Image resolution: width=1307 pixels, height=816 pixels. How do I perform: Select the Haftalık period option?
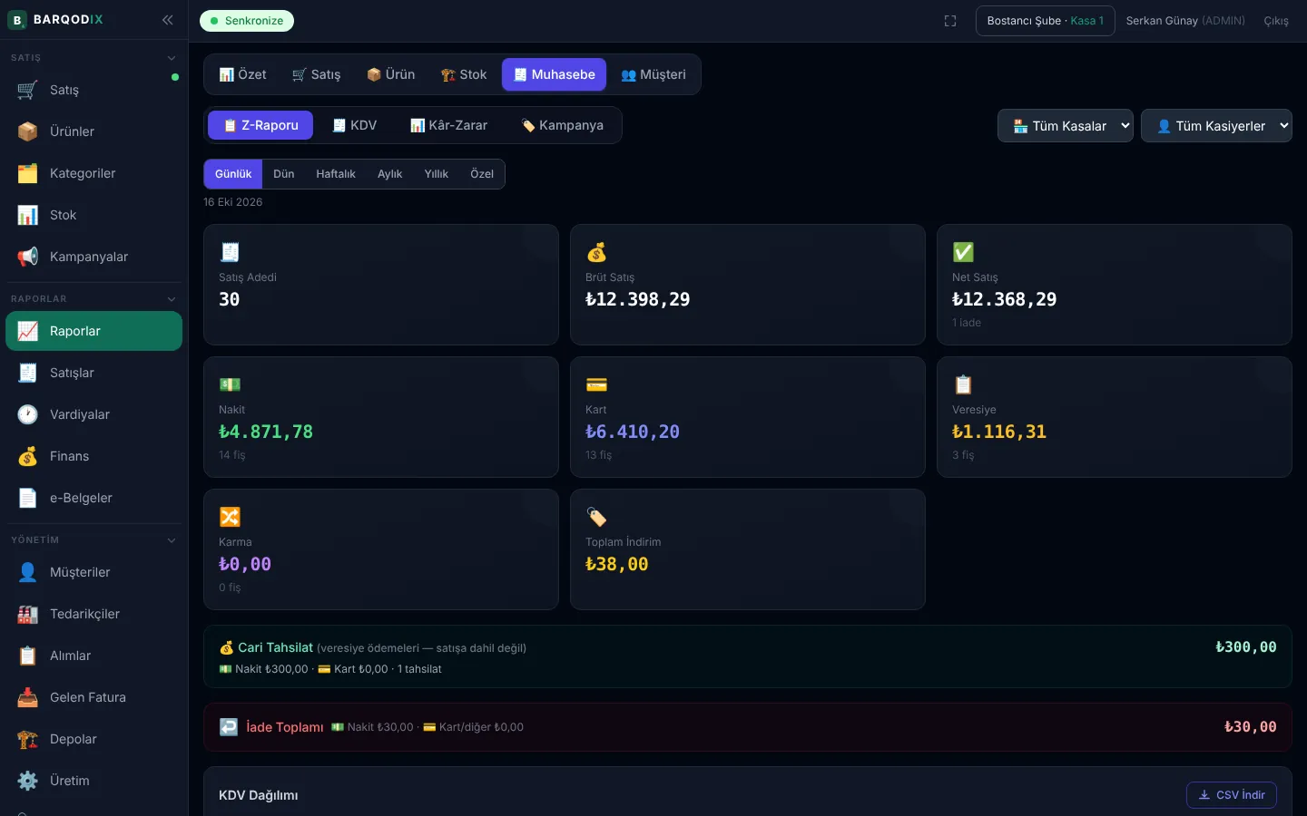(336, 174)
